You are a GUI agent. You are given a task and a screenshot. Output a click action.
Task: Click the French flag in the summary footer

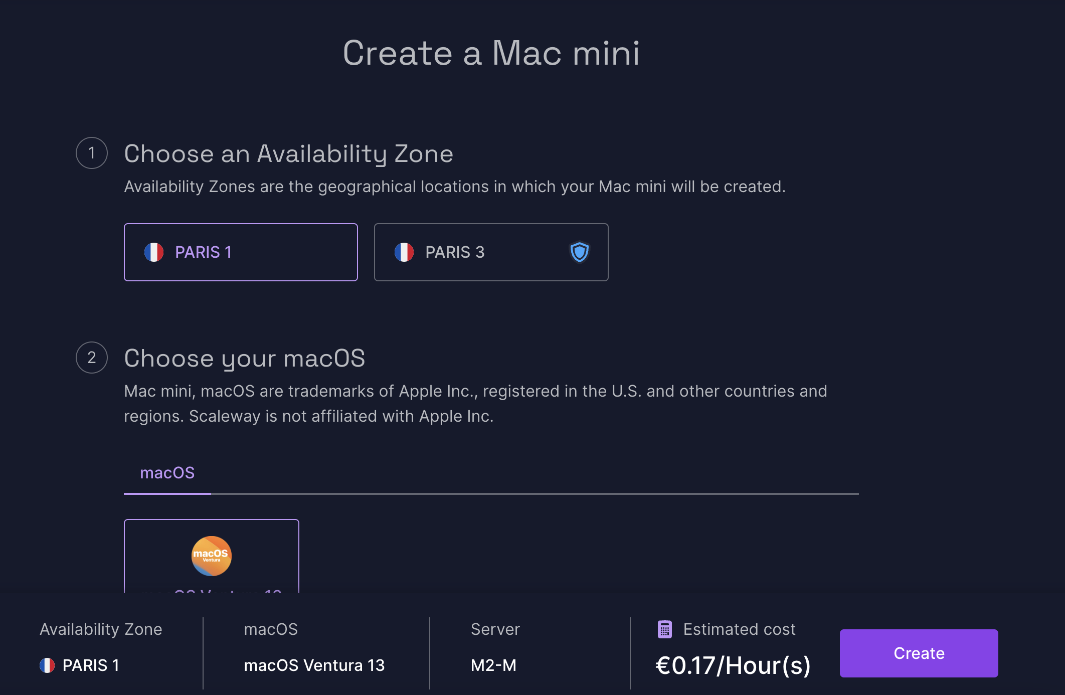[47, 665]
